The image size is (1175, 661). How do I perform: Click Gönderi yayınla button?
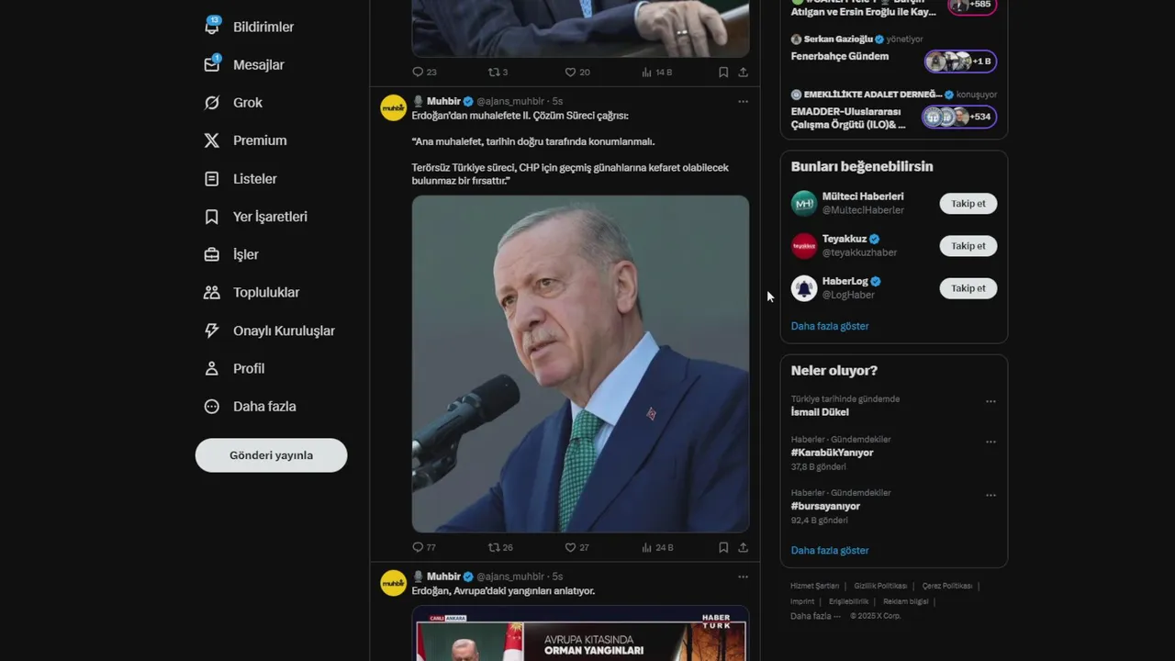271,455
